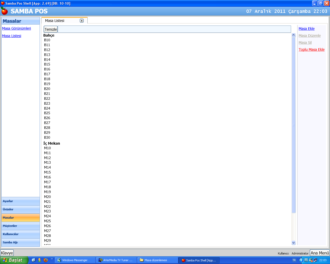Expand quick launch overflow chevron
Image resolution: width=330 pixels, height=264 pixels.
coord(52,259)
